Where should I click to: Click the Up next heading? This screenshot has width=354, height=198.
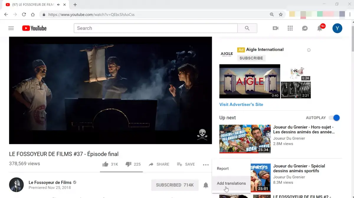click(227, 118)
